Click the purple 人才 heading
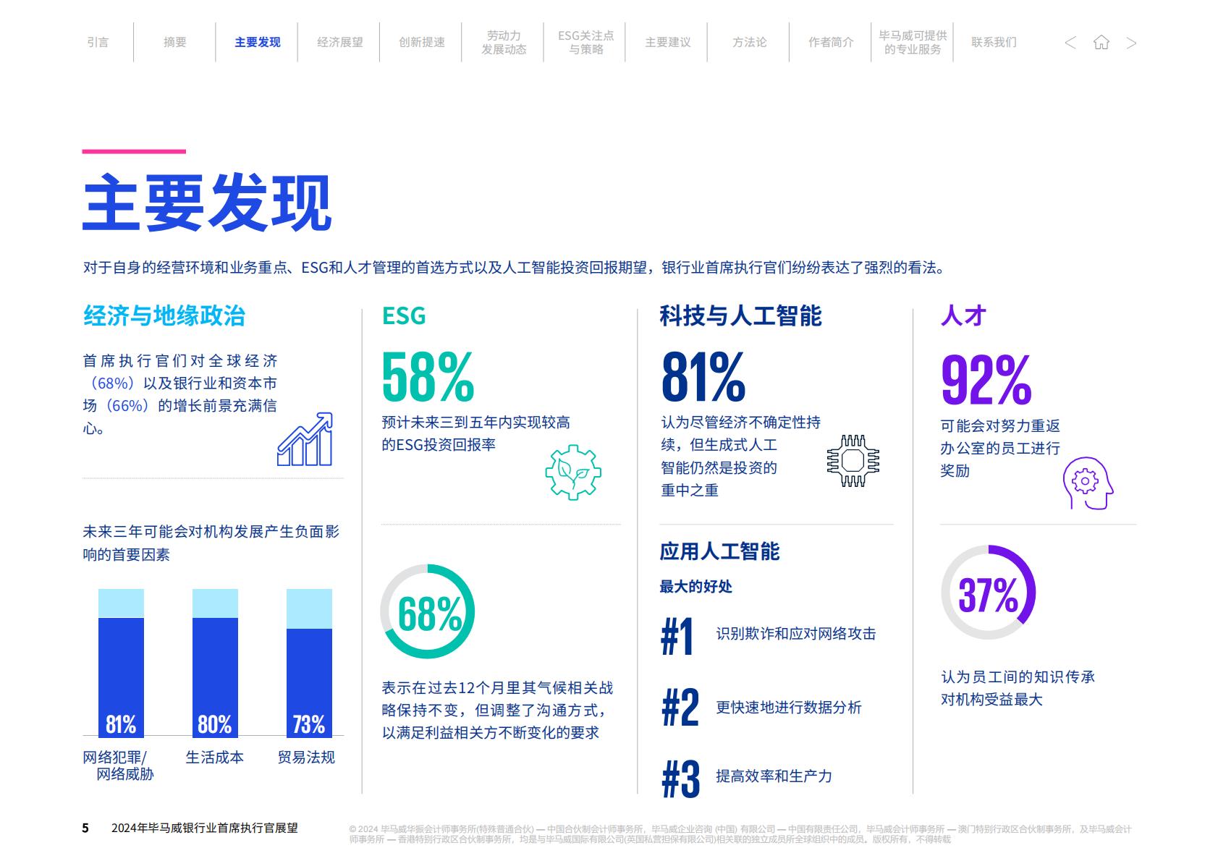Screen dimensions: 1218x861 pos(963,315)
